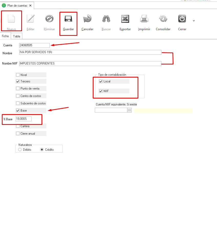The width and height of the screenshot is (217, 240).
Task: Open the Cuenta NIIF equivalente lookup button
Action: [x=129, y=110]
